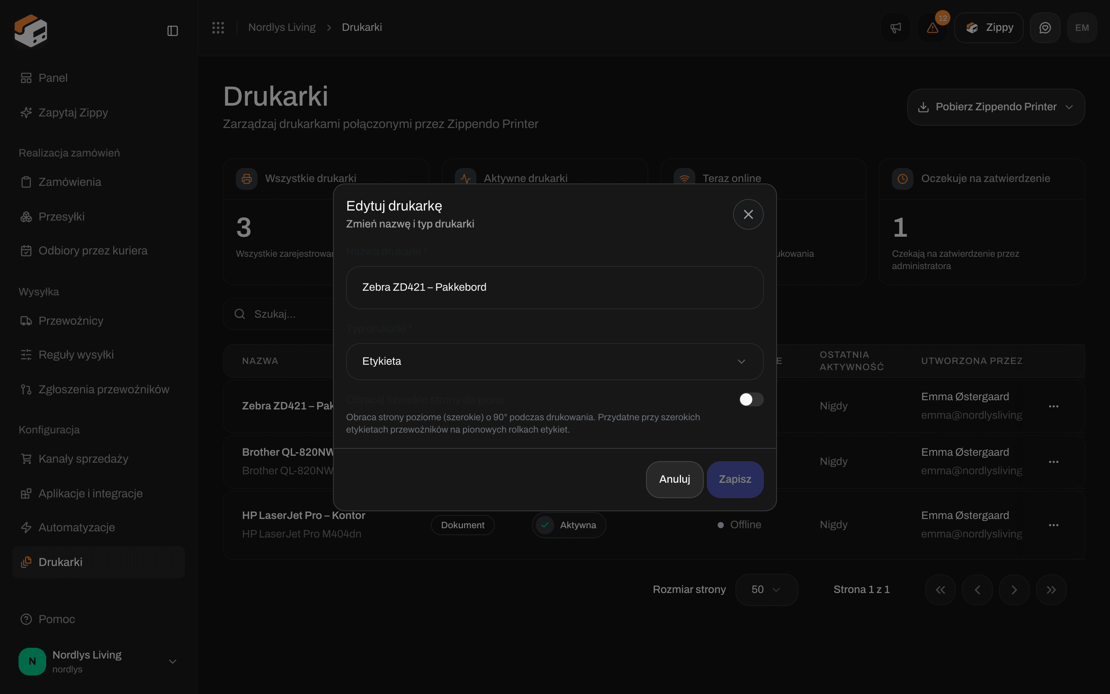The height and width of the screenshot is (694, 1110).
Task: Click the Zapisz button
Action: click(735, 479)
